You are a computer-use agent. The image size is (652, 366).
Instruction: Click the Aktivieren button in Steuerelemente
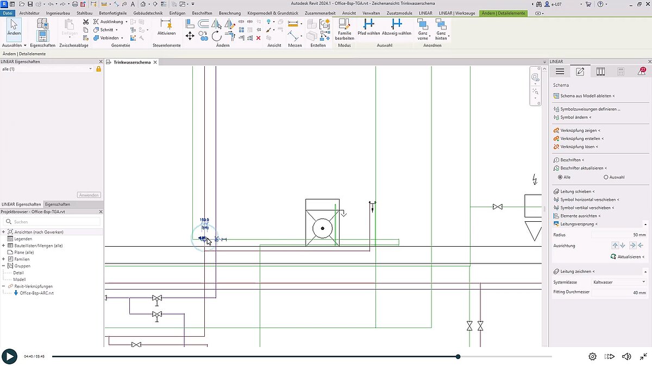[166, 30]
